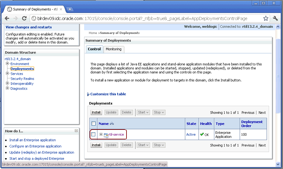This screenshot has width=283, height=169.
Task: Go back with the browser back arrow
Action: pyautogui.click(x=7, y=19)
